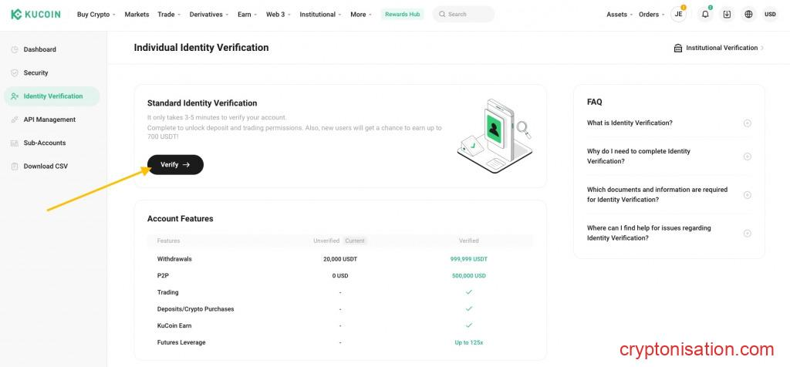This screenshot has width=790, height=367.
Task: Open the Rewards Hub button
Action: point(402,14)
